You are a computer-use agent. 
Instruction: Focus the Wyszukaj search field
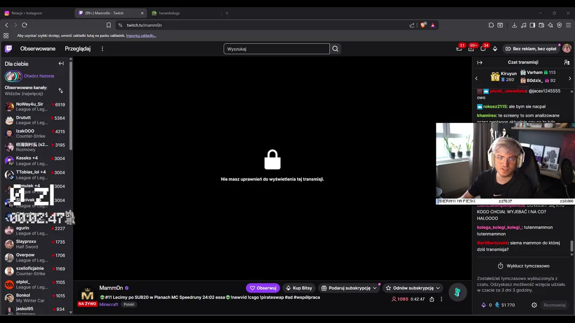[x=277, y=49]
